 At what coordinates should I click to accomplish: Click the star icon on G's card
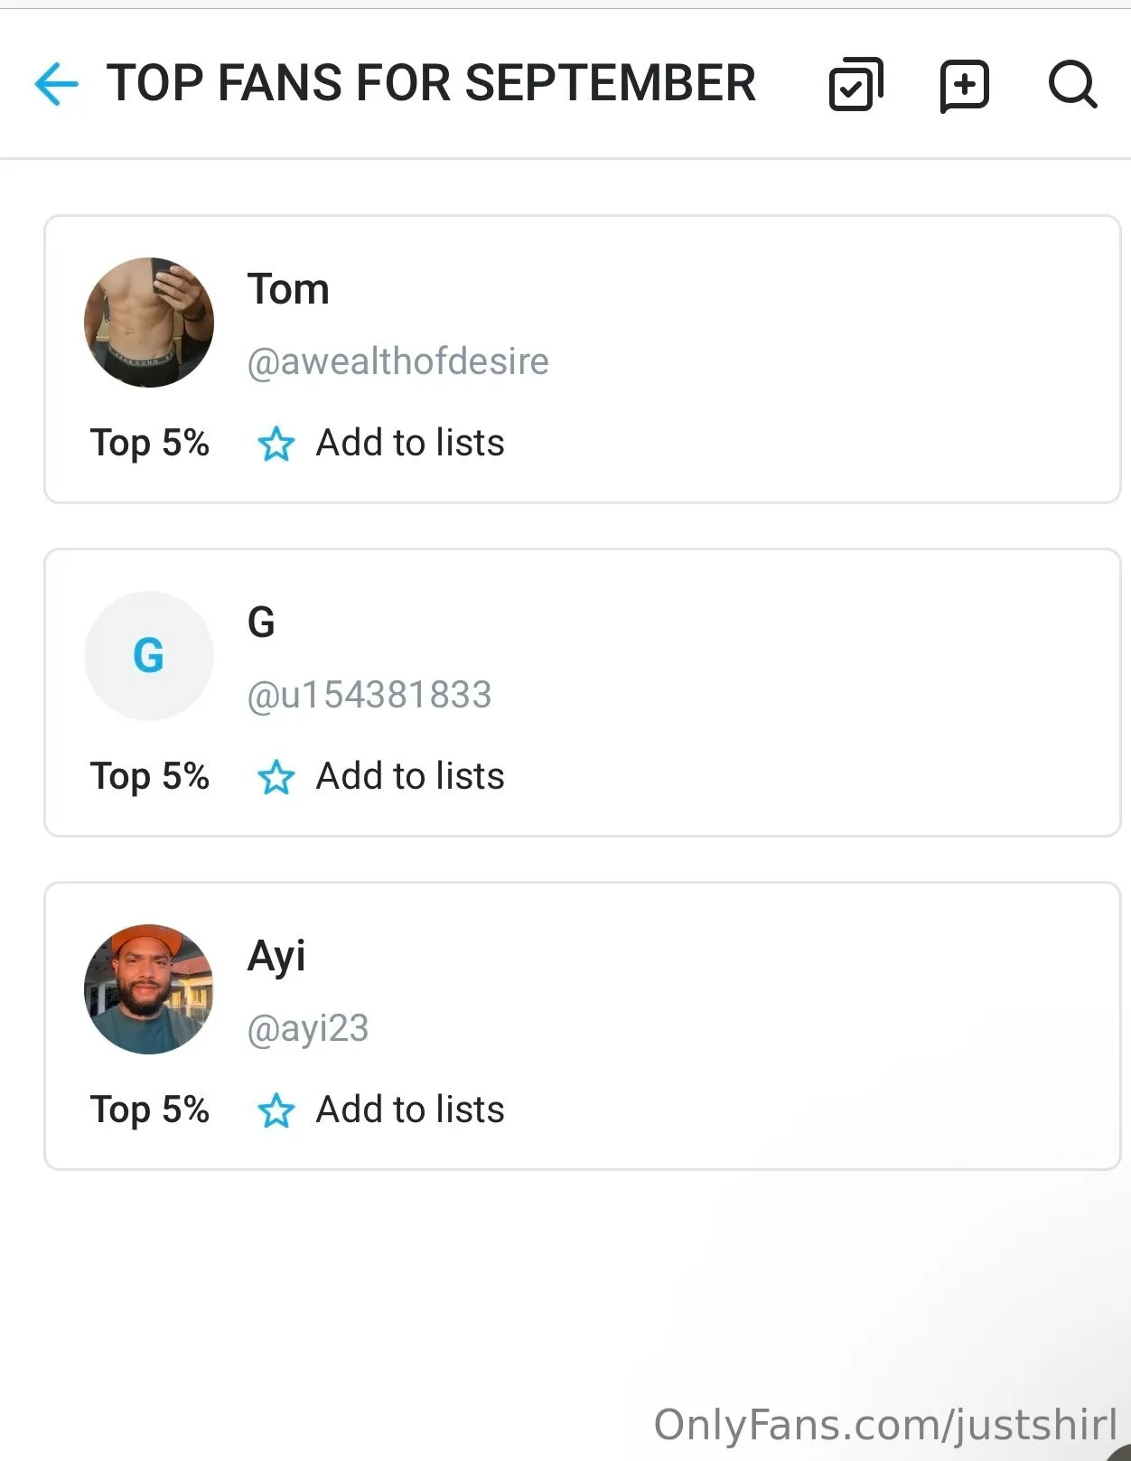coord(276,777)
